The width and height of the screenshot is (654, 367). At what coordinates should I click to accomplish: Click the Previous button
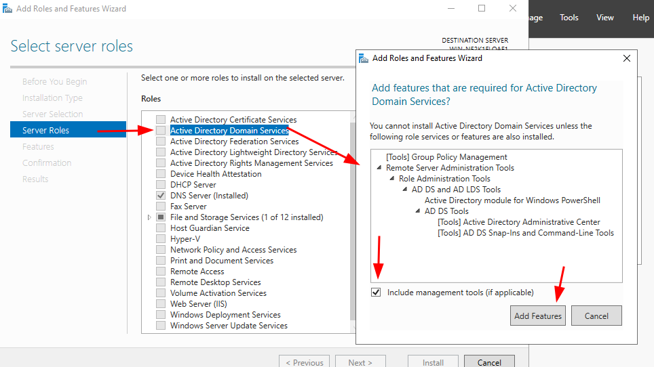tap(304, 362)
